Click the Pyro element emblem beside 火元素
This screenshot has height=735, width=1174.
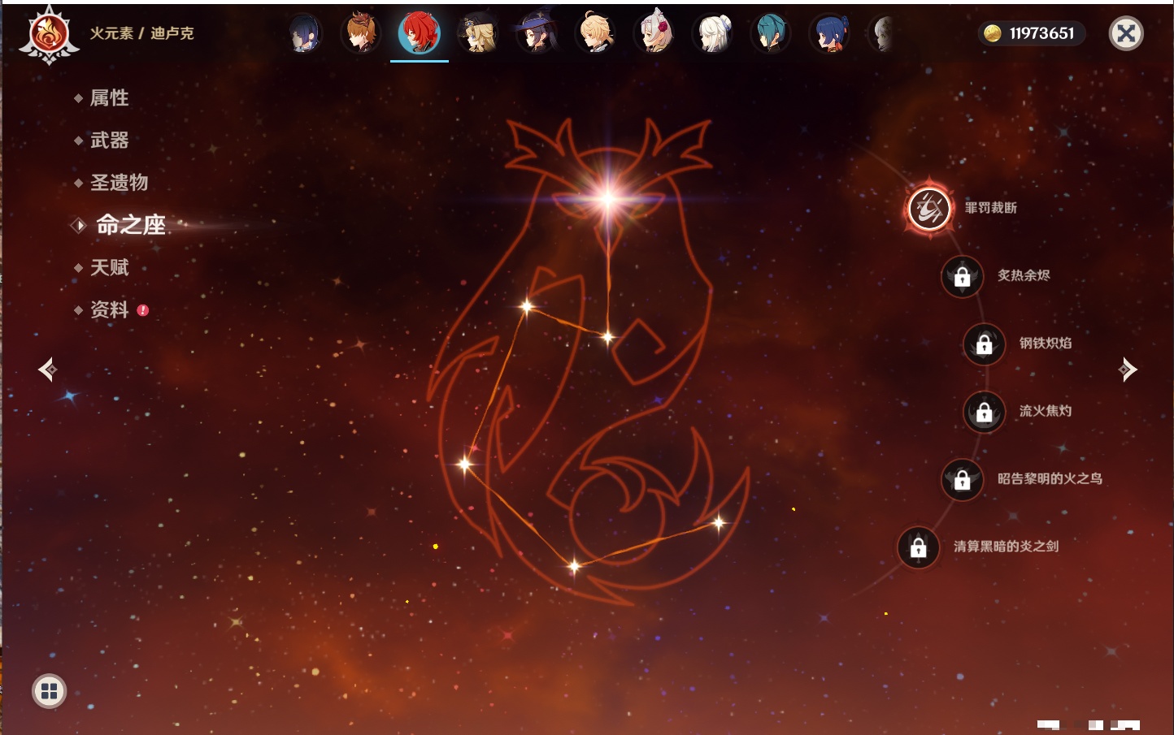click(x=49, y=34)
